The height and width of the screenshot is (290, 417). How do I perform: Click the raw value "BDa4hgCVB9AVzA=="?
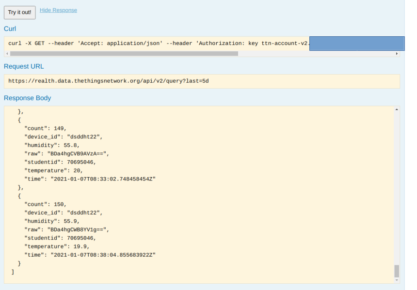point(78,153)
